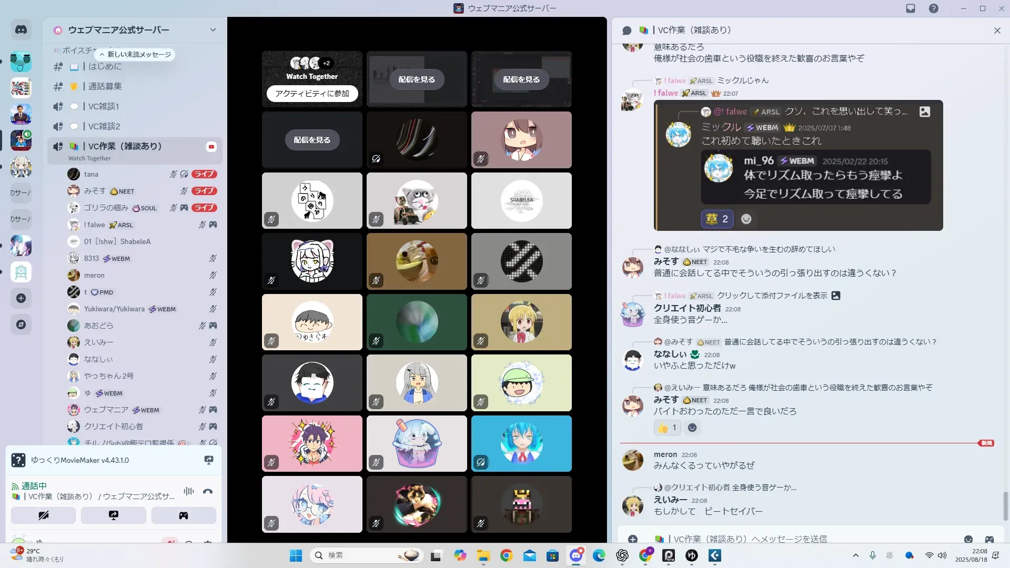Start screen share from call panel

(113, 515)
